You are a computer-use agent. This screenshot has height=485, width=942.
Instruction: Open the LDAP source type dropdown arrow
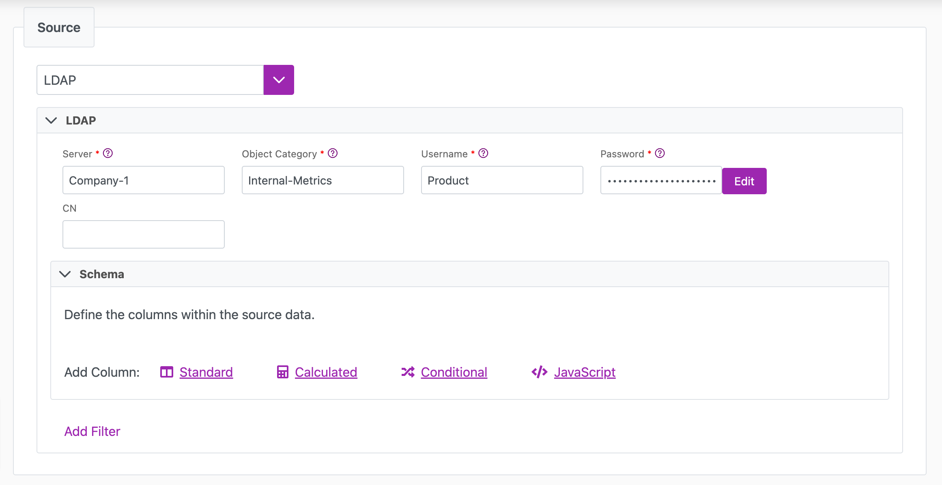tap(279, 80)
